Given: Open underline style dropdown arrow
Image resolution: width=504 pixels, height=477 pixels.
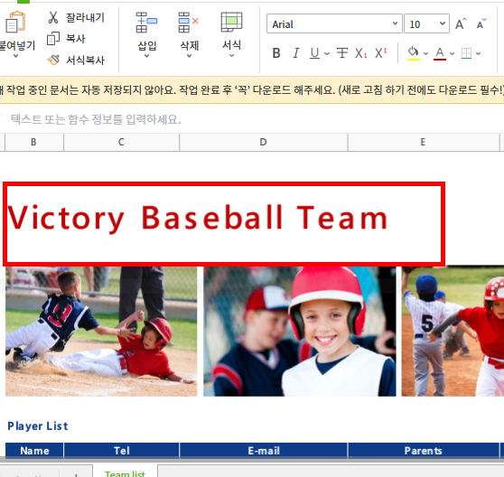Looking at the screenshot, I should coord(327,53).
